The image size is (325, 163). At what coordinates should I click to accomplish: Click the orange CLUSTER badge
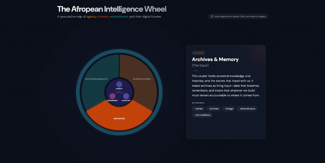[x=198, y=53]
